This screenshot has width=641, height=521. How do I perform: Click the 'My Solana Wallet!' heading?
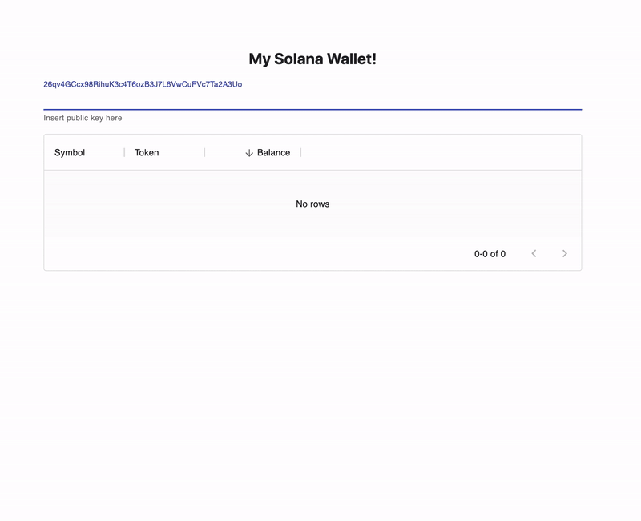(x=312, y=59)
